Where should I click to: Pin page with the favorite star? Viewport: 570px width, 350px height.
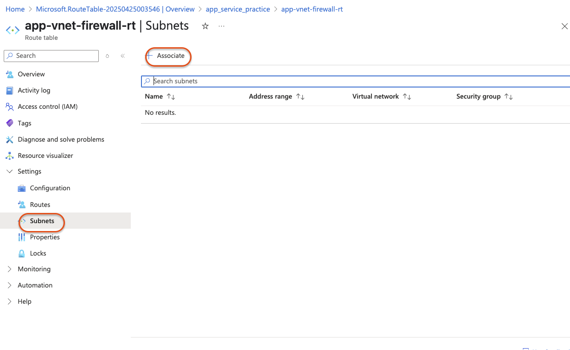click(x=205, y=26)
